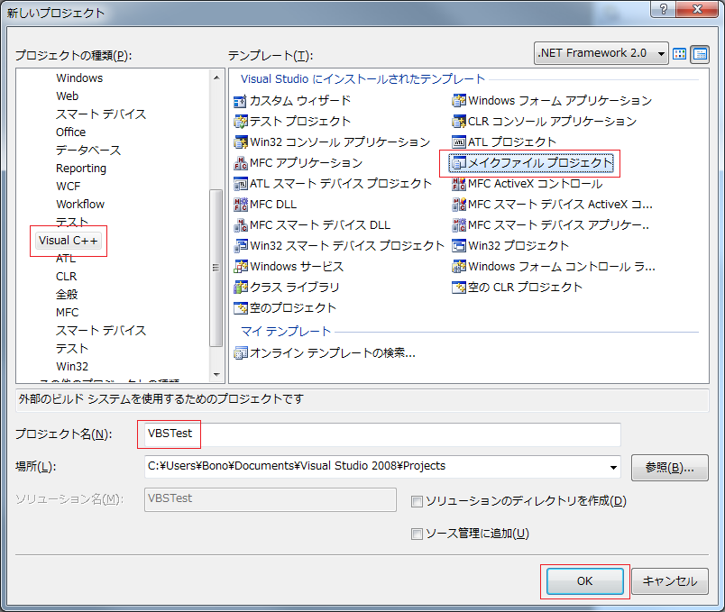
Task: Select the Windows サービス template icon
Action: [x=241, y=267]
